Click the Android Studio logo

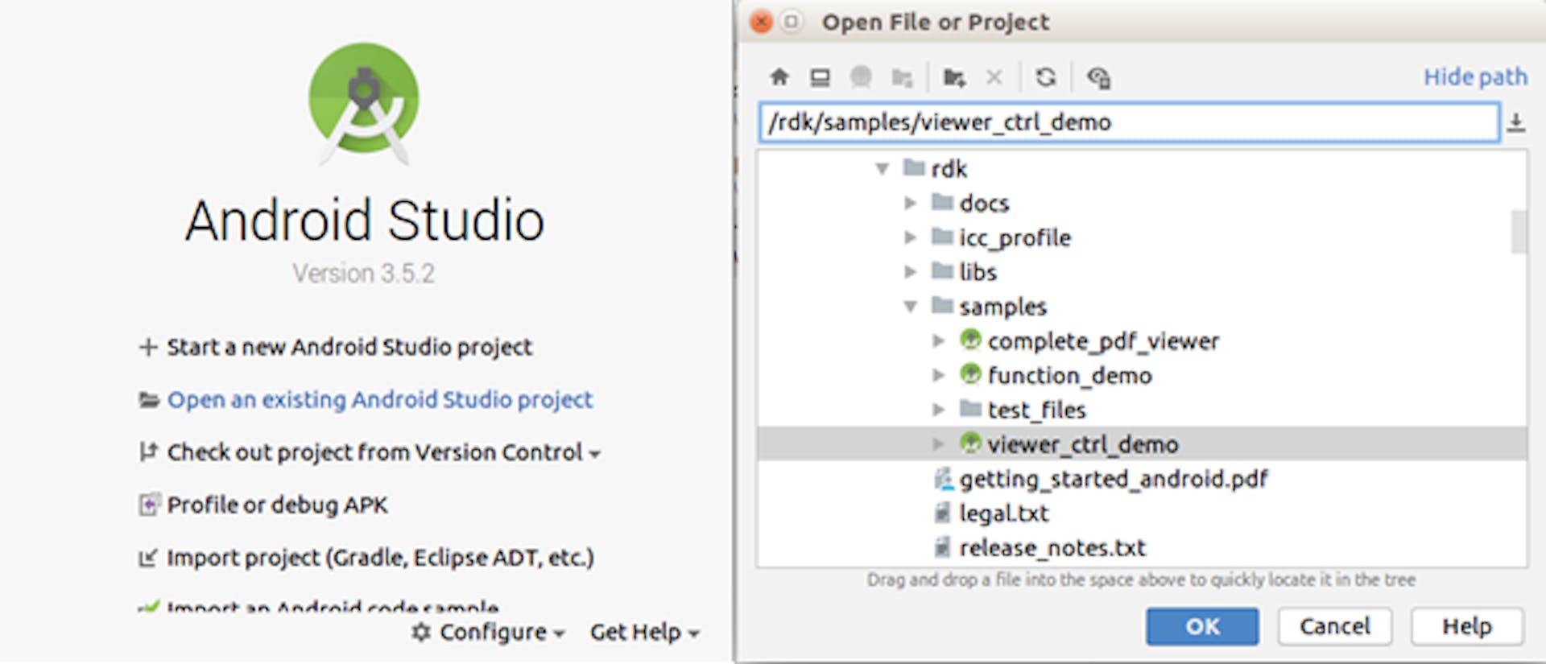[x=364, y=103]
